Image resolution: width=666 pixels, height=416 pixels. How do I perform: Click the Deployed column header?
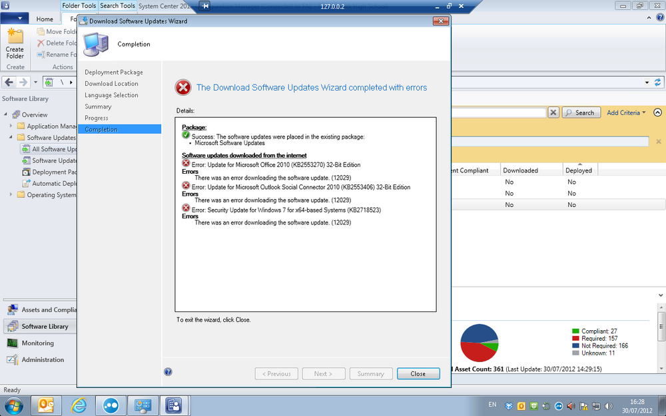click(x=580, y=170)
